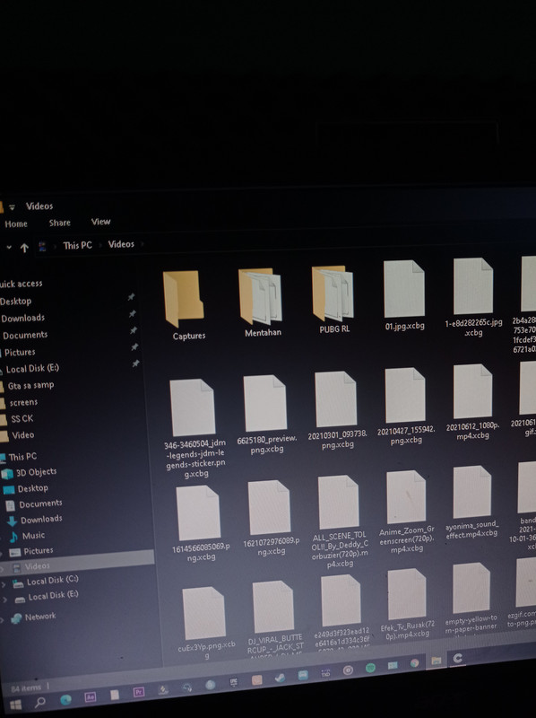The image size is (536, 718).
Task: Open the Captures folder
Action: click(x=186, y=304)
